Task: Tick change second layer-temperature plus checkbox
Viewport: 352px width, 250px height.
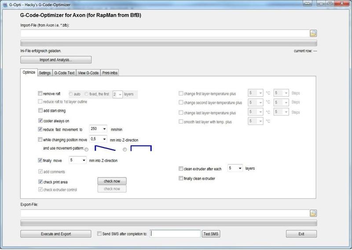Action: click(181, 103)
